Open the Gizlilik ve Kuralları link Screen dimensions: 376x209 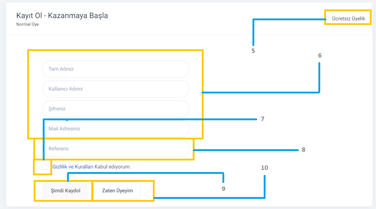click(73, 167)
